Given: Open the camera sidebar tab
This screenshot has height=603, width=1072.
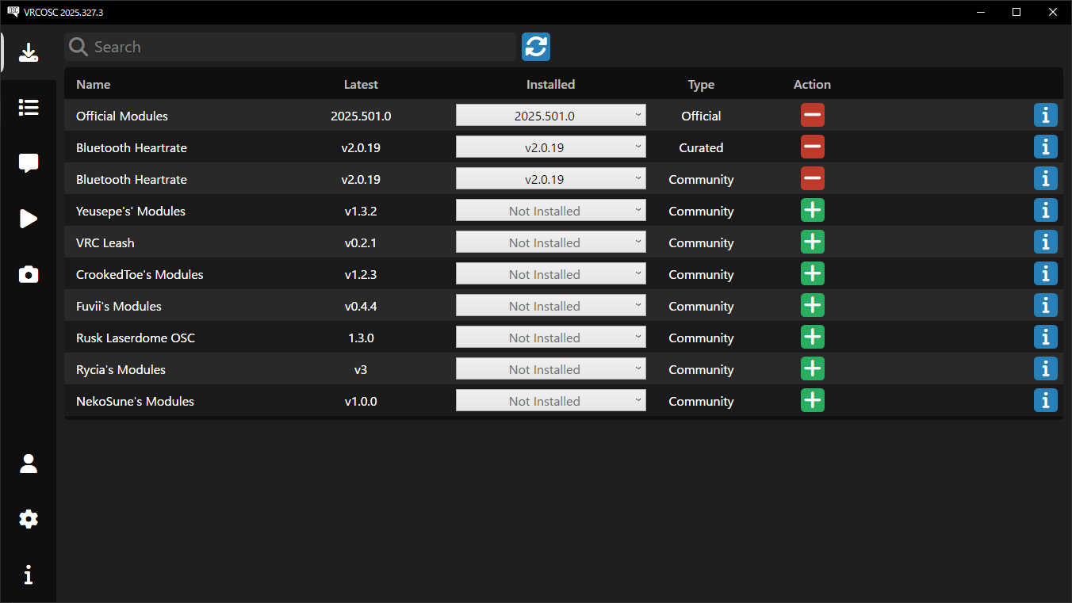Looking at the screenshot, I should 29,274.
